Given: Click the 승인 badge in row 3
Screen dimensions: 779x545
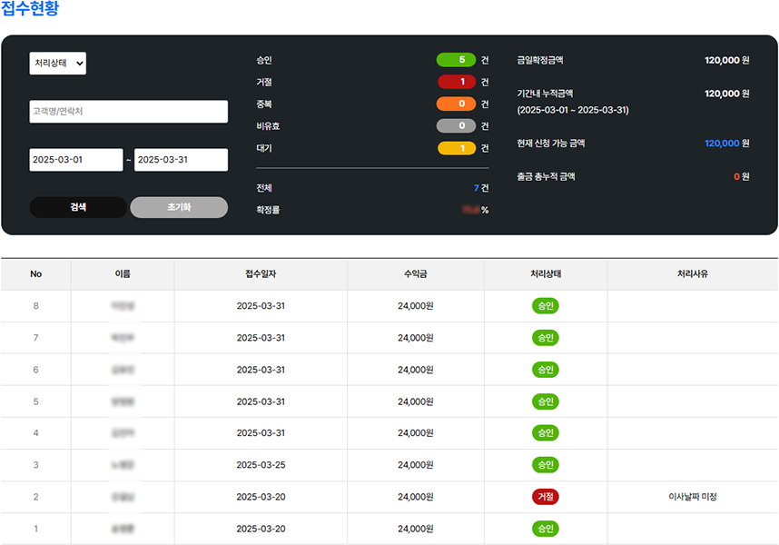Looking at the screenshot, I should pos(546,465).
